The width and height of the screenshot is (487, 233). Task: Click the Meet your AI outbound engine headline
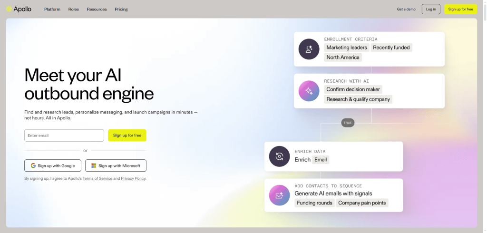pyautogui.click(x=89, y=84)
